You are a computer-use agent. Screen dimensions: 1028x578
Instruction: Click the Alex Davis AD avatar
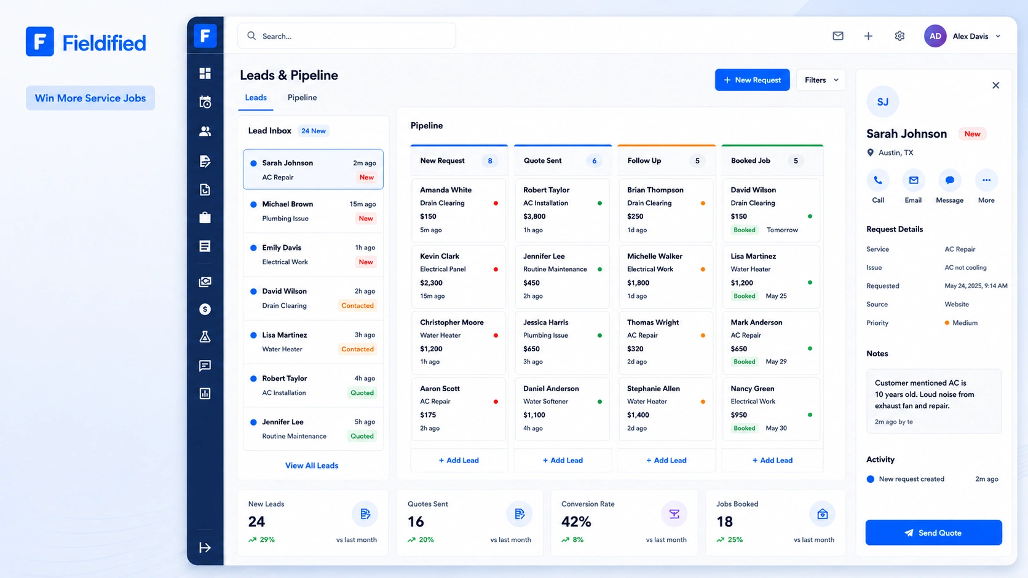935,36
